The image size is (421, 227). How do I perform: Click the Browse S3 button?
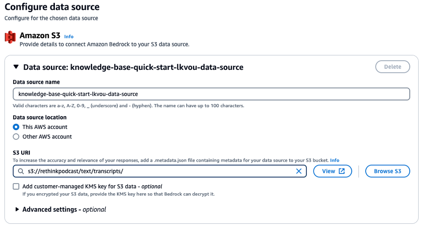tap(387, 171)
